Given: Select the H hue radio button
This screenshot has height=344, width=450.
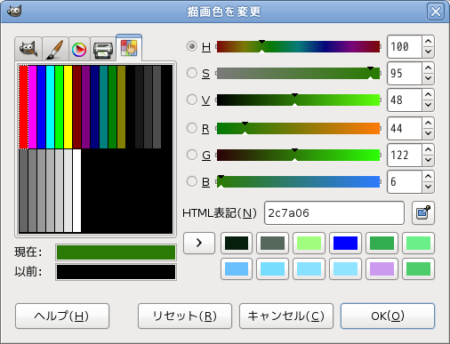Looking at the screenshot, I should coord(192,46).
